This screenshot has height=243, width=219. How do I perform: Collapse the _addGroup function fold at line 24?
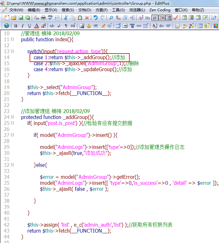point(12,117)
